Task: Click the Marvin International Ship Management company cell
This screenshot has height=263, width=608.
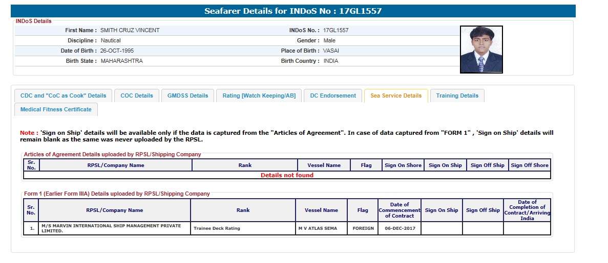Action: [x=114, y=228]
